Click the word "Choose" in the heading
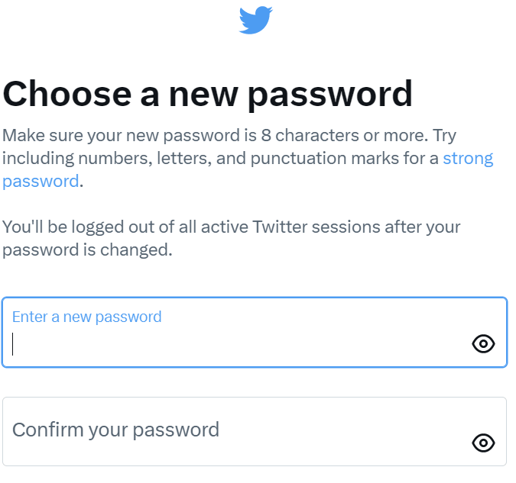This screenshot has width=516, height=483. tap(67, 95)
